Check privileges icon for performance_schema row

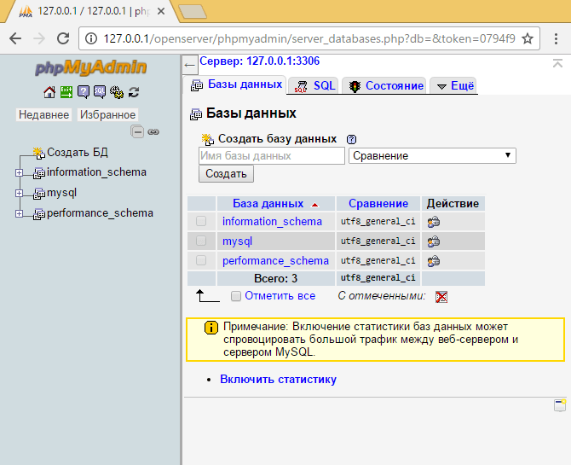click(x=434, y=261)
